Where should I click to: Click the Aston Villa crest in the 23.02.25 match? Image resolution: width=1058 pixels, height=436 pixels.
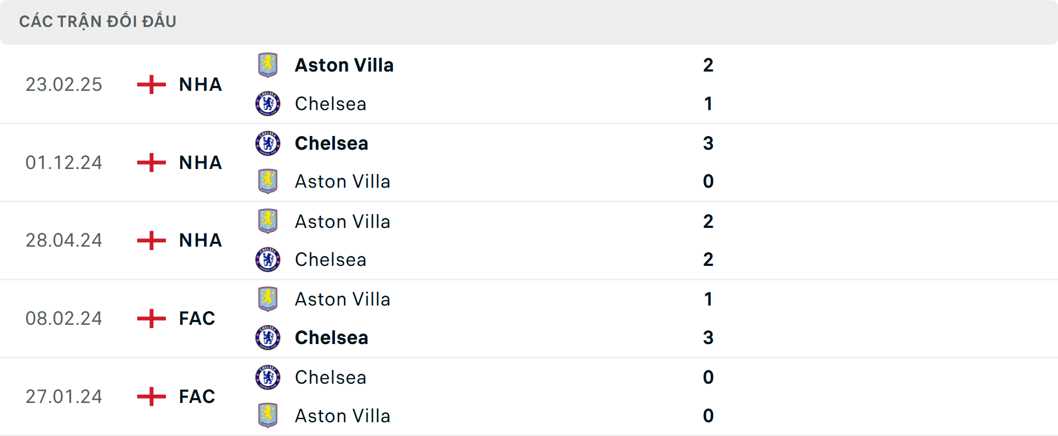[268, 65]
